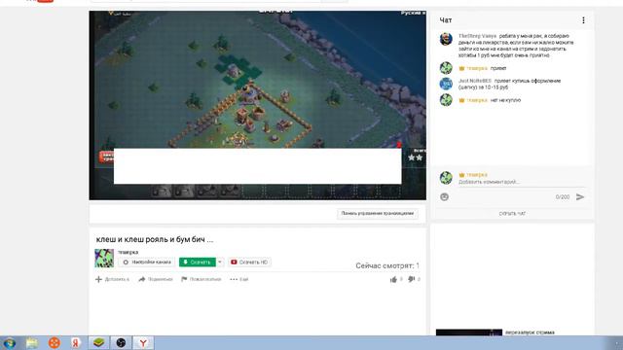
Task: Open the chat three-dot options menu
Action: 583,20
